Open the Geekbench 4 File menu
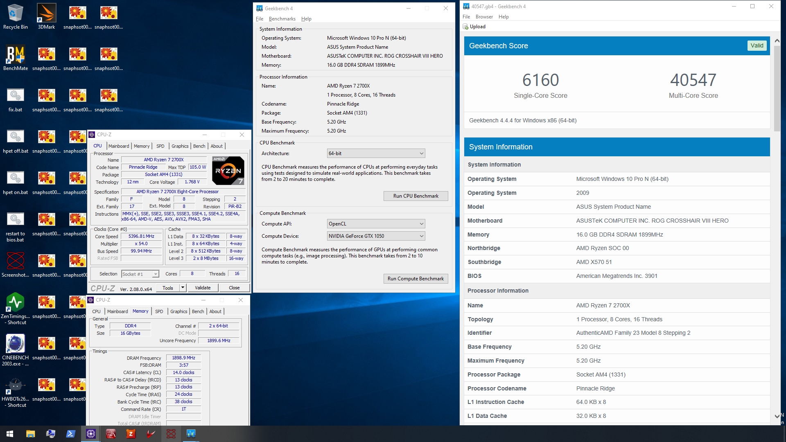 pyautogui.click(x=260, y=19)
